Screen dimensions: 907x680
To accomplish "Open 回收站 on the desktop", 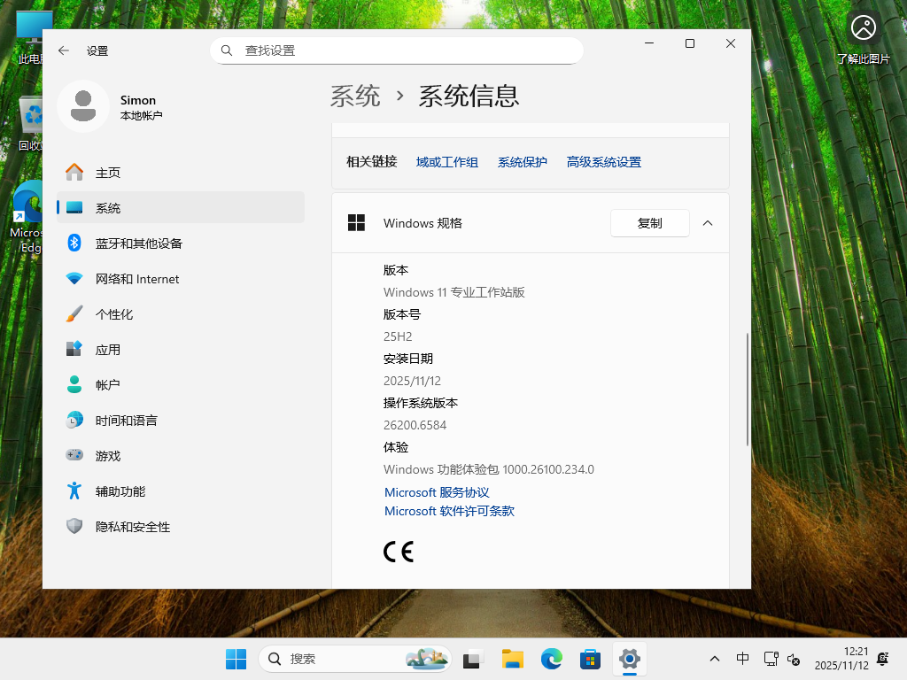I will click(x=31, y=115).
